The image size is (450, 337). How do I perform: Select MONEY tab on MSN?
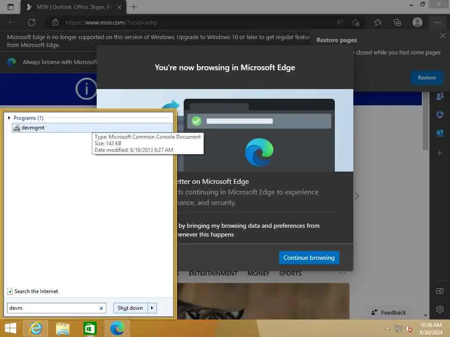tap(258, 274)
